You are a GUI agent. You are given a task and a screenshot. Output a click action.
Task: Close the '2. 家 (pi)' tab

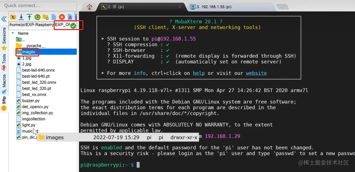179,7
